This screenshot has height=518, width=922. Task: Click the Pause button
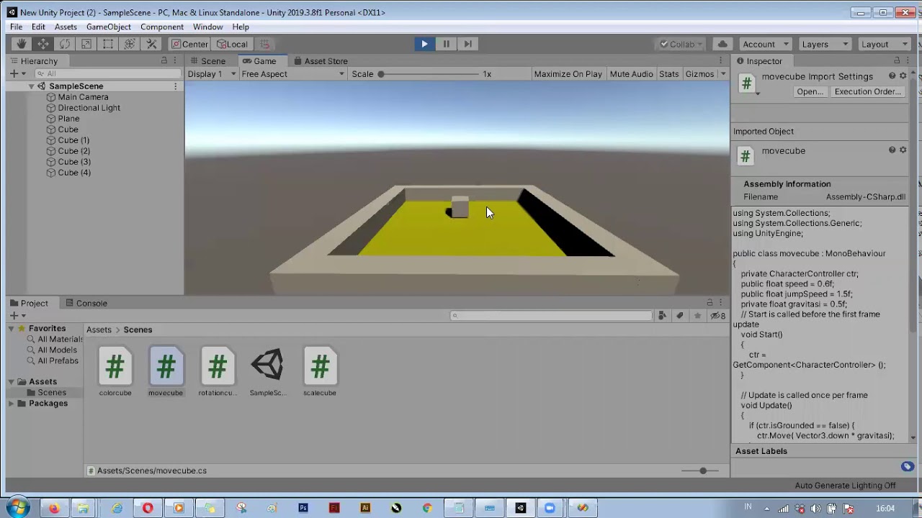[x=446, y=44]
